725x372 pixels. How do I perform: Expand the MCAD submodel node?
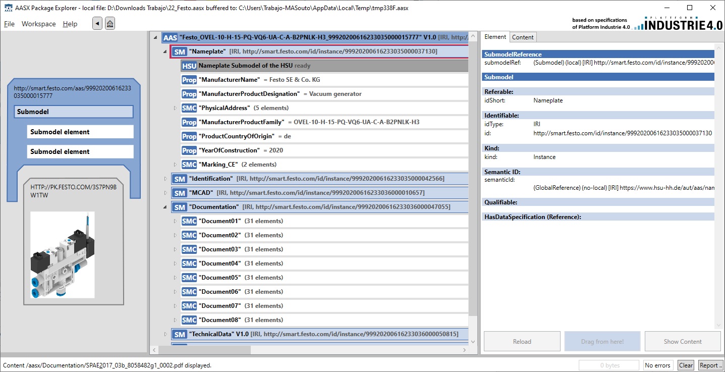pos(165,193)
